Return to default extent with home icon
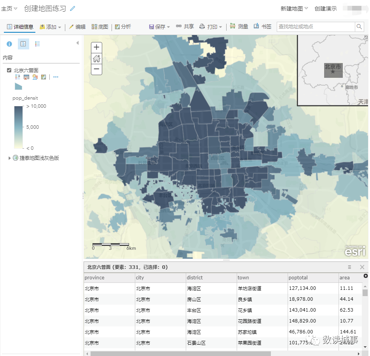This screenshot has width=370, height=356. pyautogui.click(x=96, y=58)
